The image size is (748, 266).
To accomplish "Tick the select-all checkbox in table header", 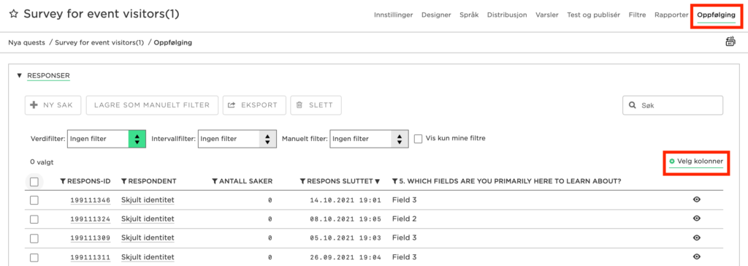I will 34,181.
